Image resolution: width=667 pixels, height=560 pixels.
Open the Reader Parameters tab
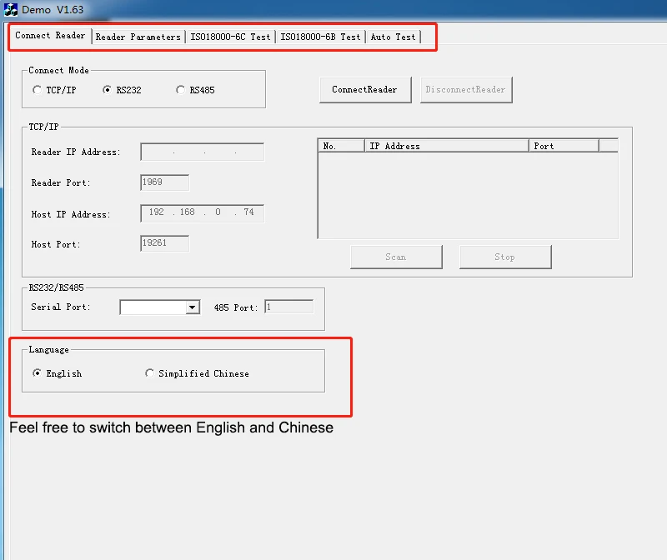click(x=138, y=37)
